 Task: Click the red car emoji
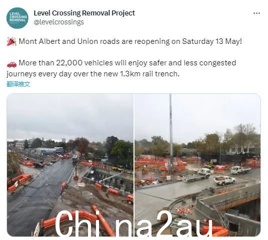pyautogui.click(x=11, y=64)
